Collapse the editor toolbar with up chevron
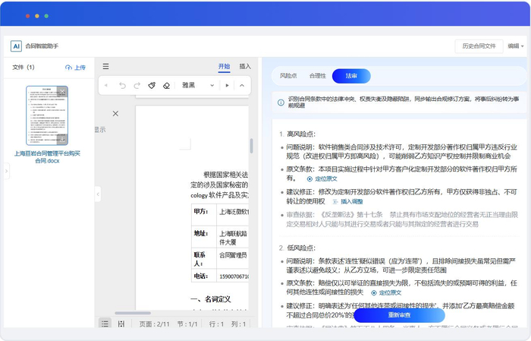The width and height of the screenshot is (531, 341). (x=242, y=86)
